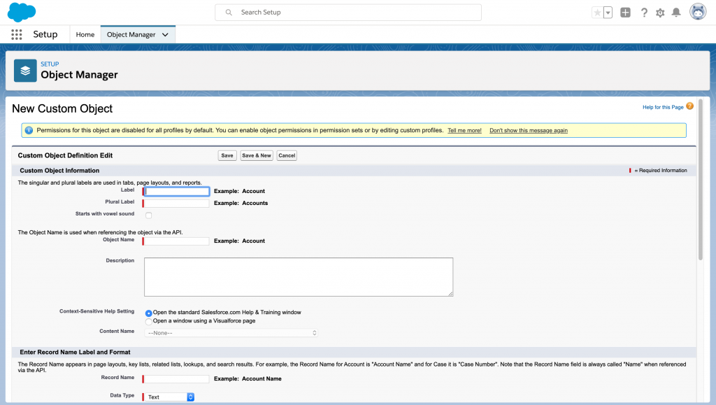Open the notifications bell
Image resolution: width=716 pixels, height=405 pixels.
click(676, 13)
